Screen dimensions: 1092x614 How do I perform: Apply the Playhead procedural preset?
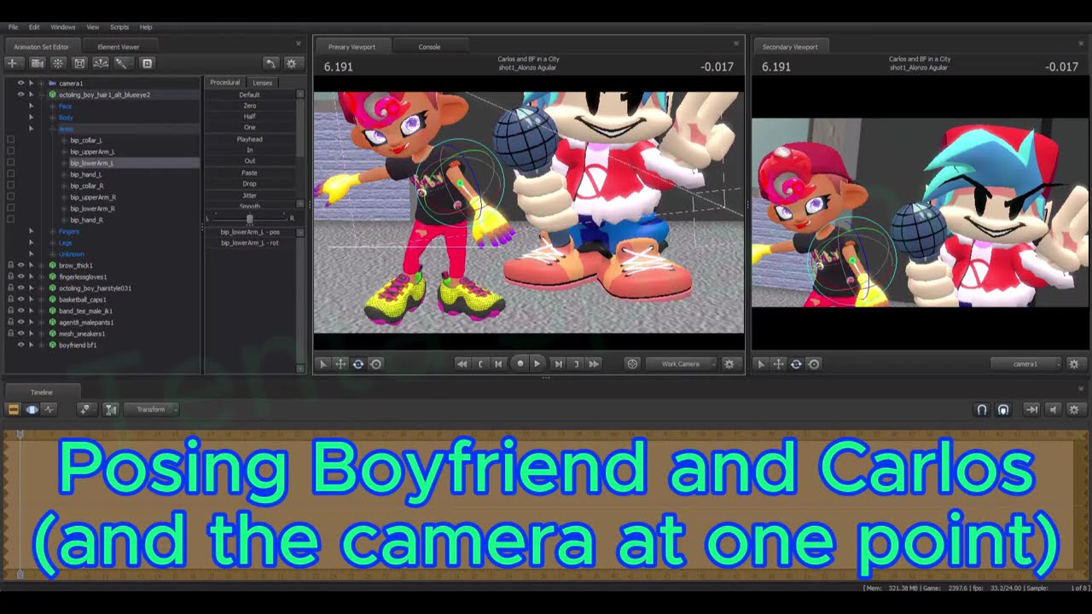click(x=250, y=139)
